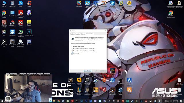Screen dimensions: 184x103
Task: Launch Kingdom Come Deliverance shortcut
Action: tap(87, 91)
